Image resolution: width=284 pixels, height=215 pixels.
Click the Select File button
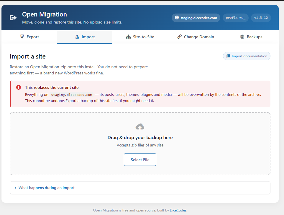tap(140, 159)
